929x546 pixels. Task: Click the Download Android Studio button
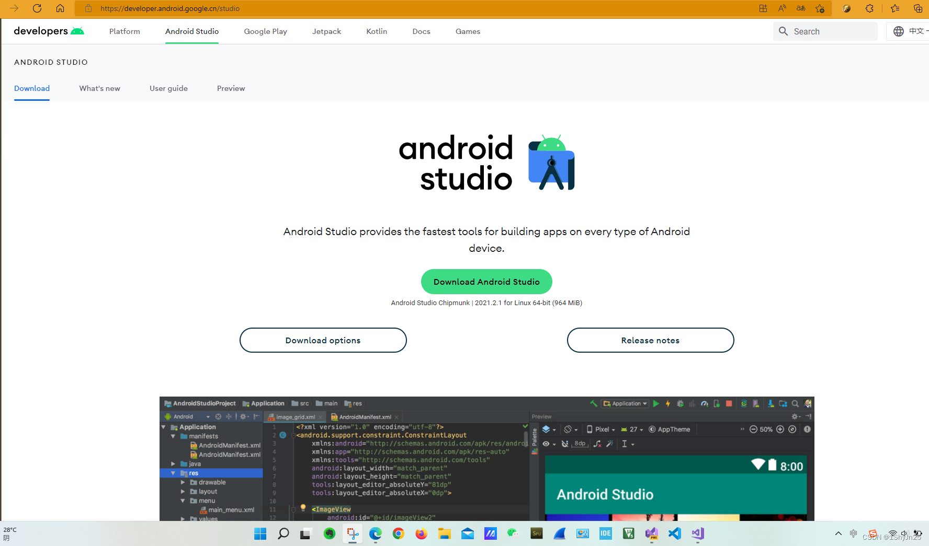pos(486,282)
